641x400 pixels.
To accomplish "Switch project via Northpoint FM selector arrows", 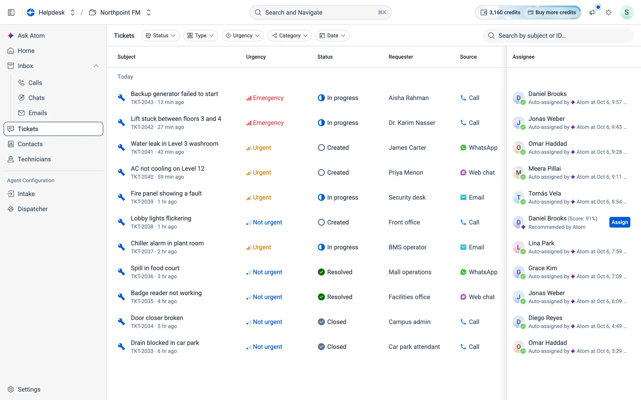I will [149, 12].
